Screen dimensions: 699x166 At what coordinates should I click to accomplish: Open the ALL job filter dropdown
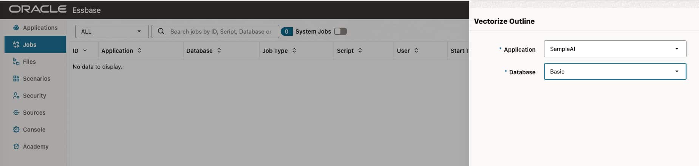(x=111, y=31)
